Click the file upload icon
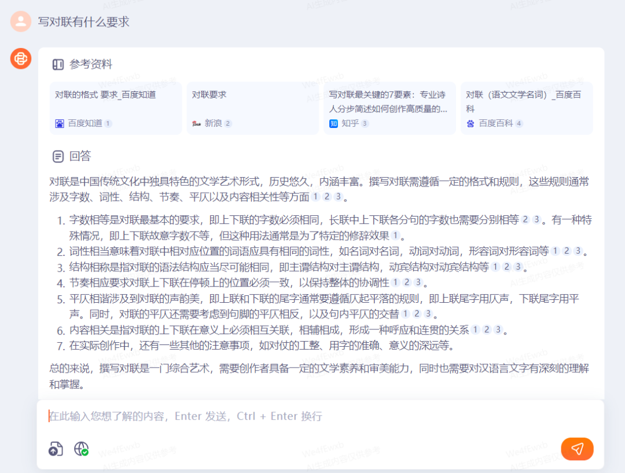 (56, 449)
